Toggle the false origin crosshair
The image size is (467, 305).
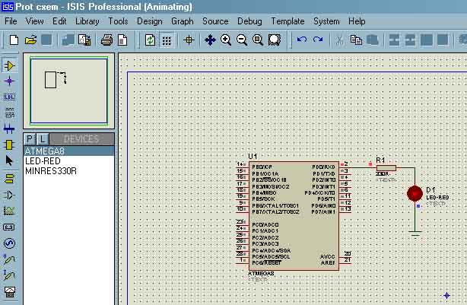click(189, 40)
